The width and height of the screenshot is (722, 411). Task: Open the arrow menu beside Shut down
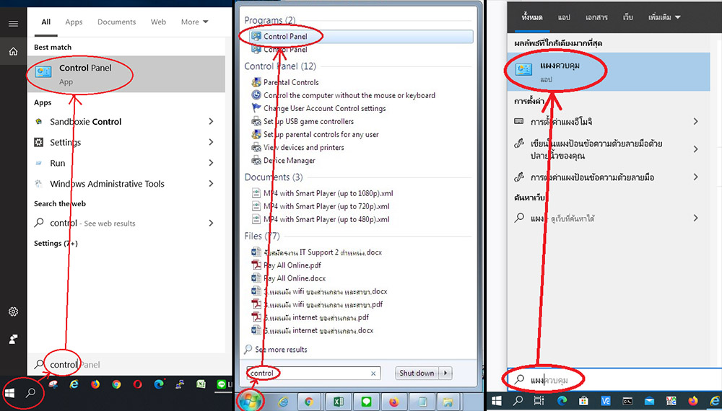click(x=445, y=373)
